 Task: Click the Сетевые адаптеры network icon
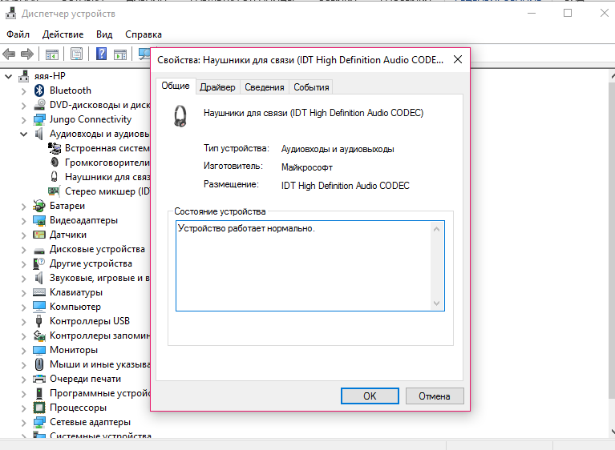[x=39, y=422]
